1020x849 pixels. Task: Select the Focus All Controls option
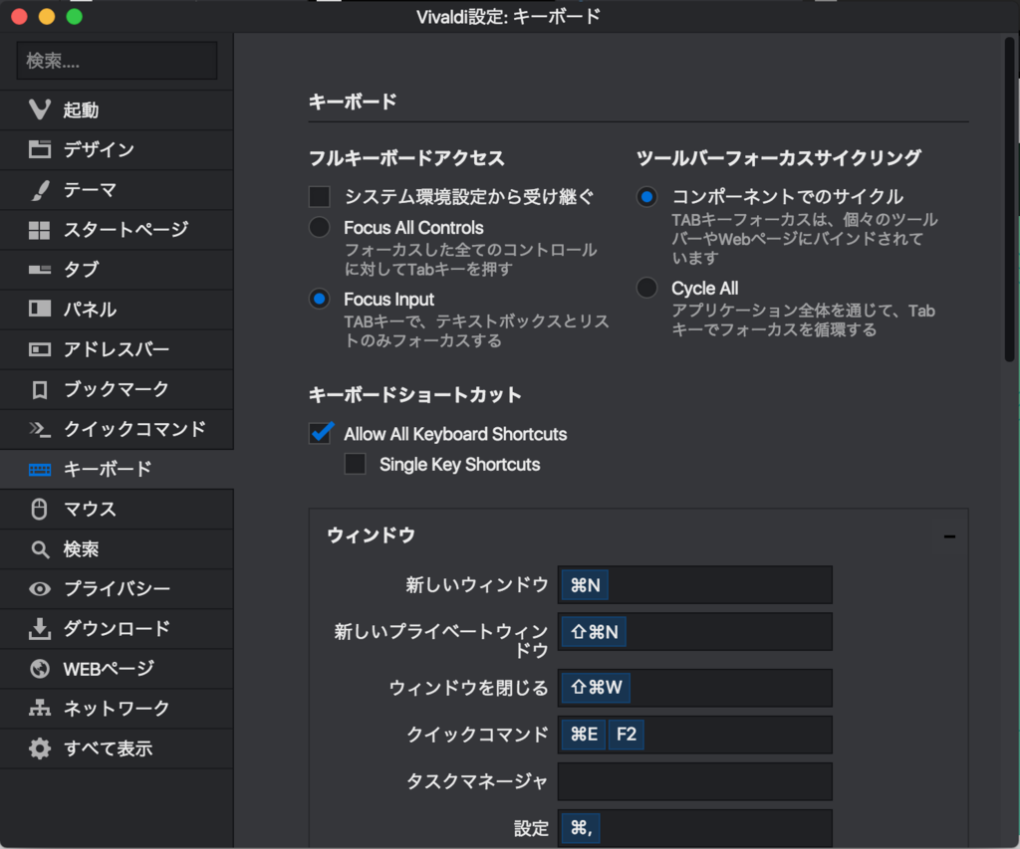tap(320, 227)
